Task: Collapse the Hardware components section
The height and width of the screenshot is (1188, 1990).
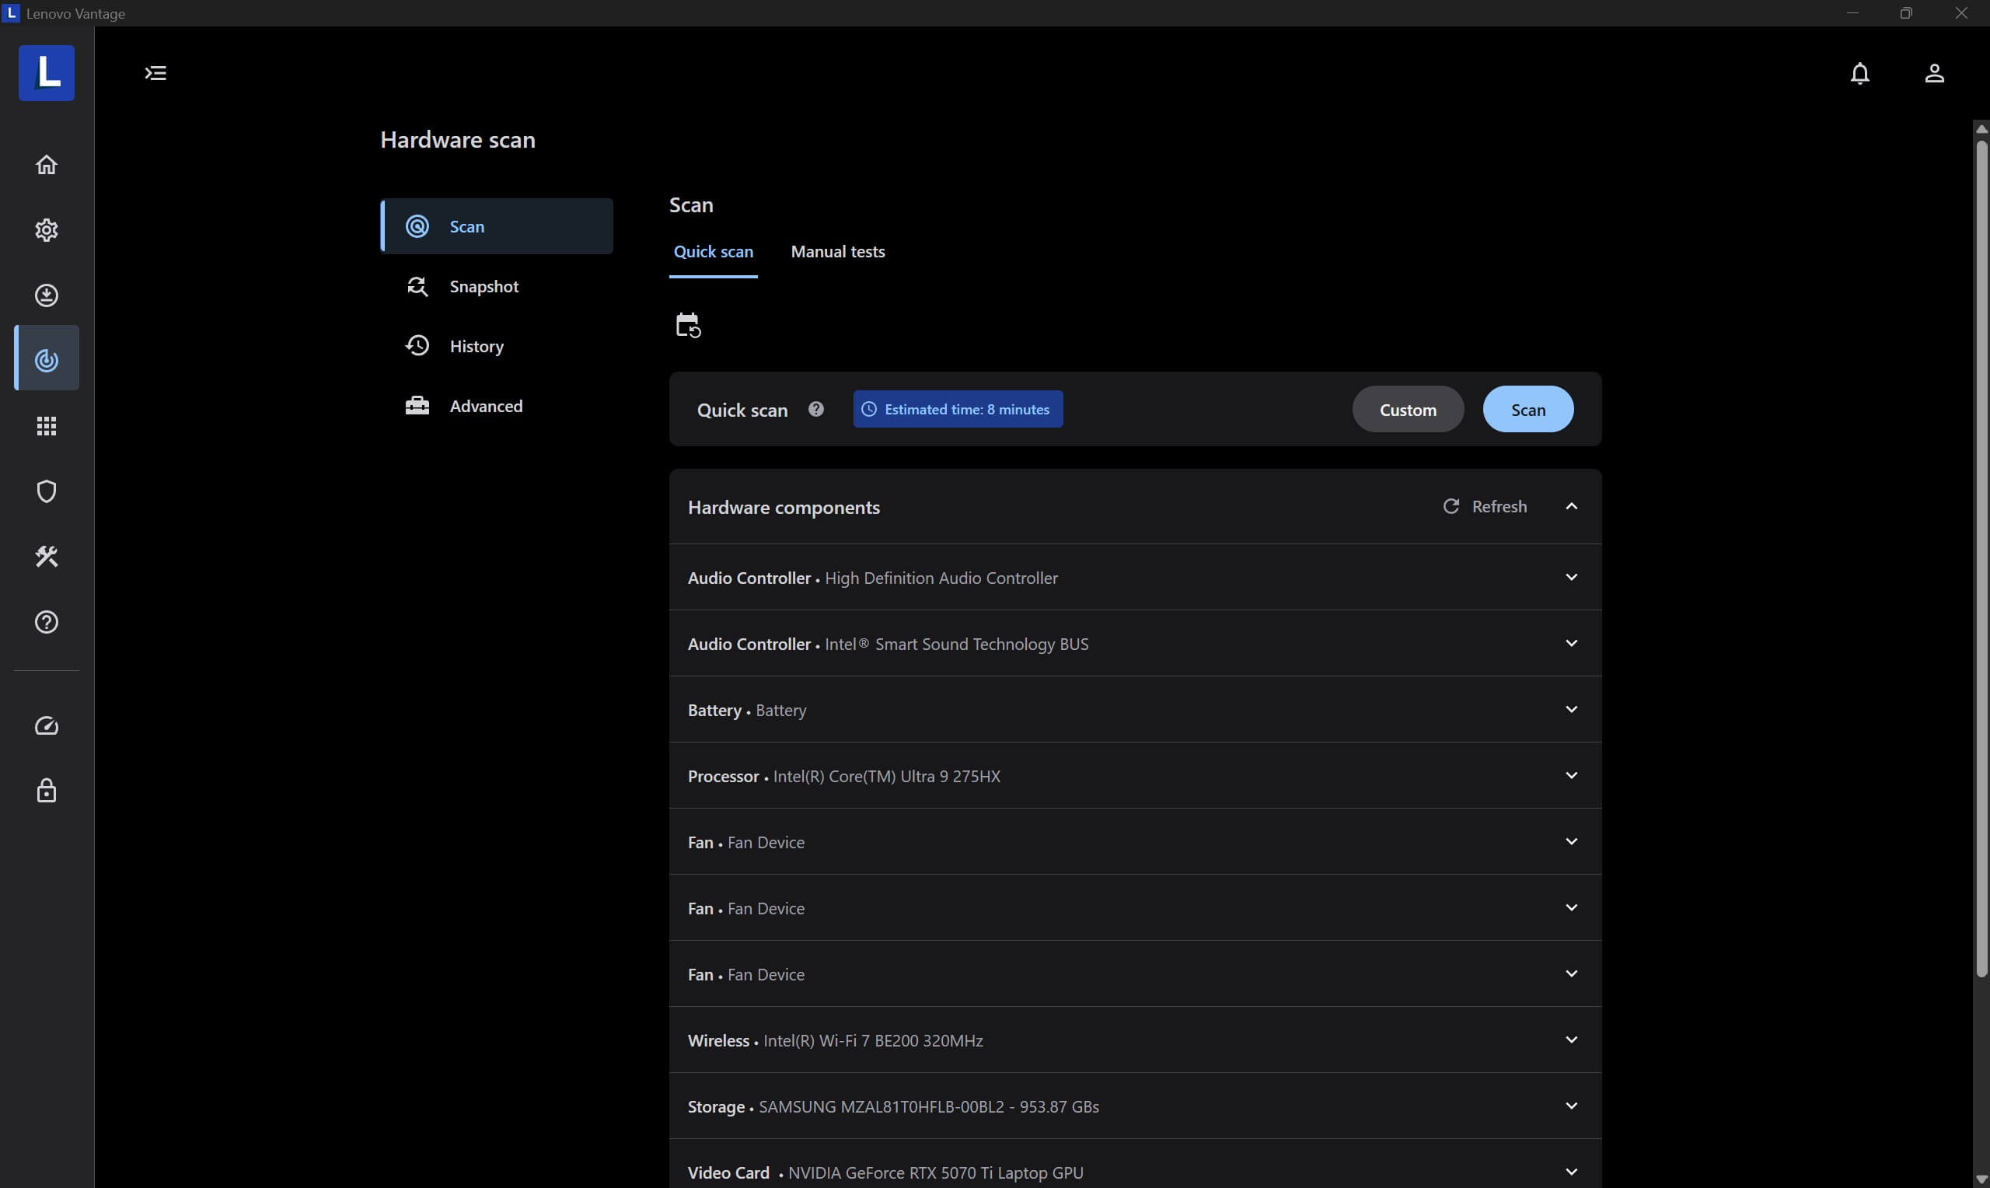Action: (x=1571, y=506)
